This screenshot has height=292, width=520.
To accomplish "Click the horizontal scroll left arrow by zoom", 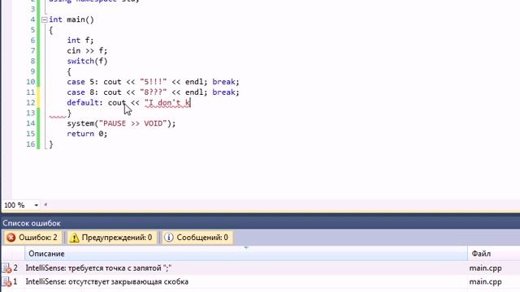I will click(45, 205).
